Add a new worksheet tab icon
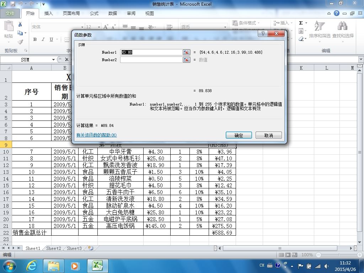Screen dimensions: 364x273 coord(91,248)
